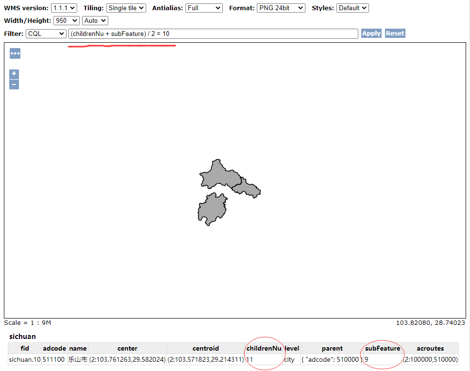Select the sichuan.10 fid cell
470x371 pixels.
[24, 359]
